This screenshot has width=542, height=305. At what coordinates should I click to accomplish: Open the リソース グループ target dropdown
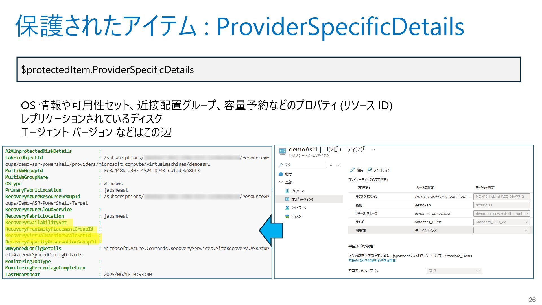502,213
